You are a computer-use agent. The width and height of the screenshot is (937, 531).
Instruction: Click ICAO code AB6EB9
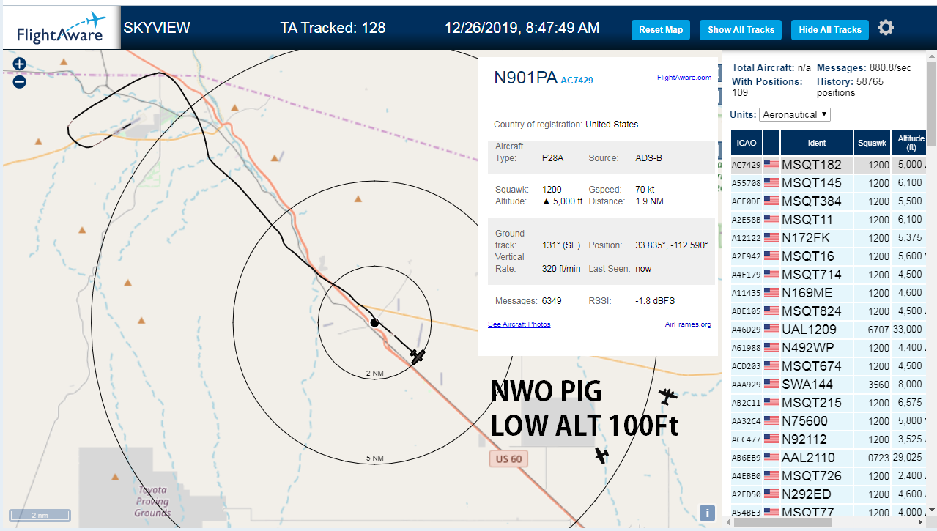[x=747, y=457]
